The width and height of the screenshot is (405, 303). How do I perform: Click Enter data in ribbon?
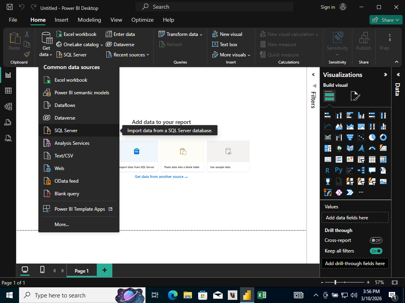coord(120,34)
